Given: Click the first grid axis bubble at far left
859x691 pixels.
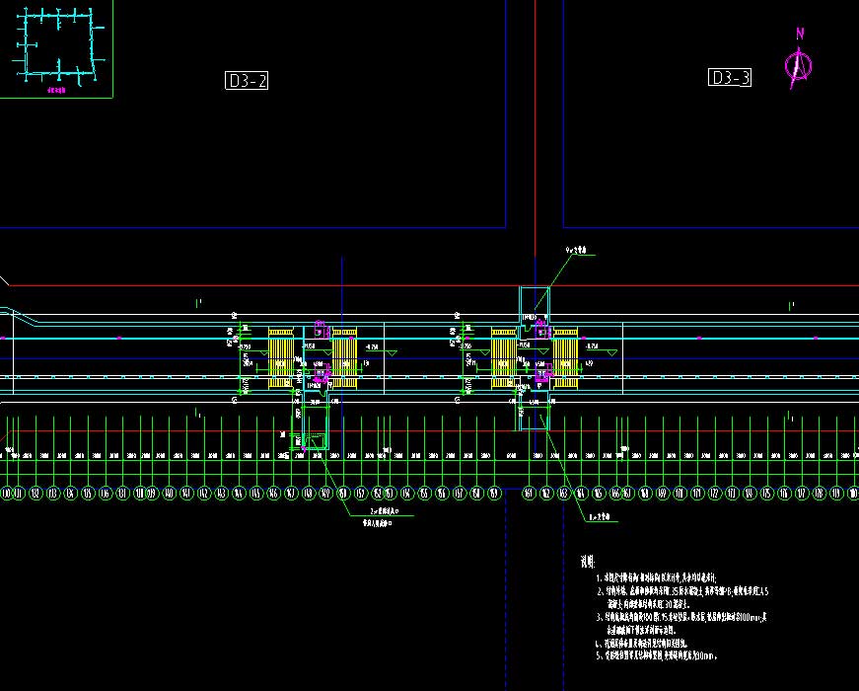Looking at the screenshot, I should (x=5, y=493).
